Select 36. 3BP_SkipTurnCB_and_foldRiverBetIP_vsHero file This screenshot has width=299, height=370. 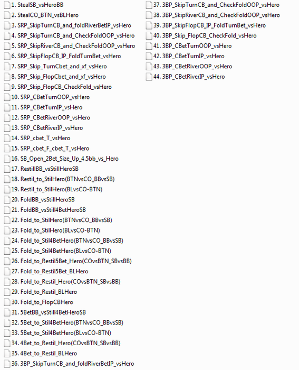(x=73, y=364)
